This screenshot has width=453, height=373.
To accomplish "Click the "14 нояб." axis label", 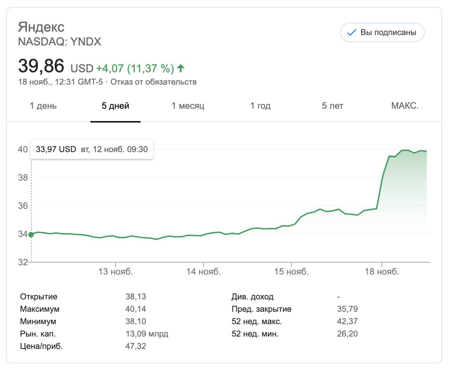I will 203,272.
